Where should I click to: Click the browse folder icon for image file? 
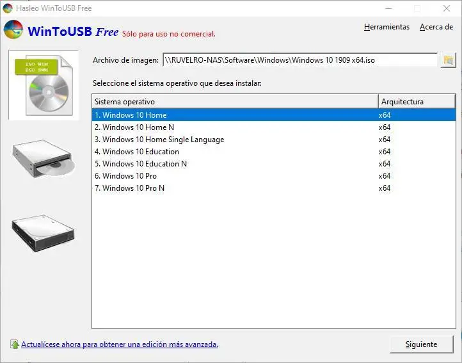tap(448, 60)
